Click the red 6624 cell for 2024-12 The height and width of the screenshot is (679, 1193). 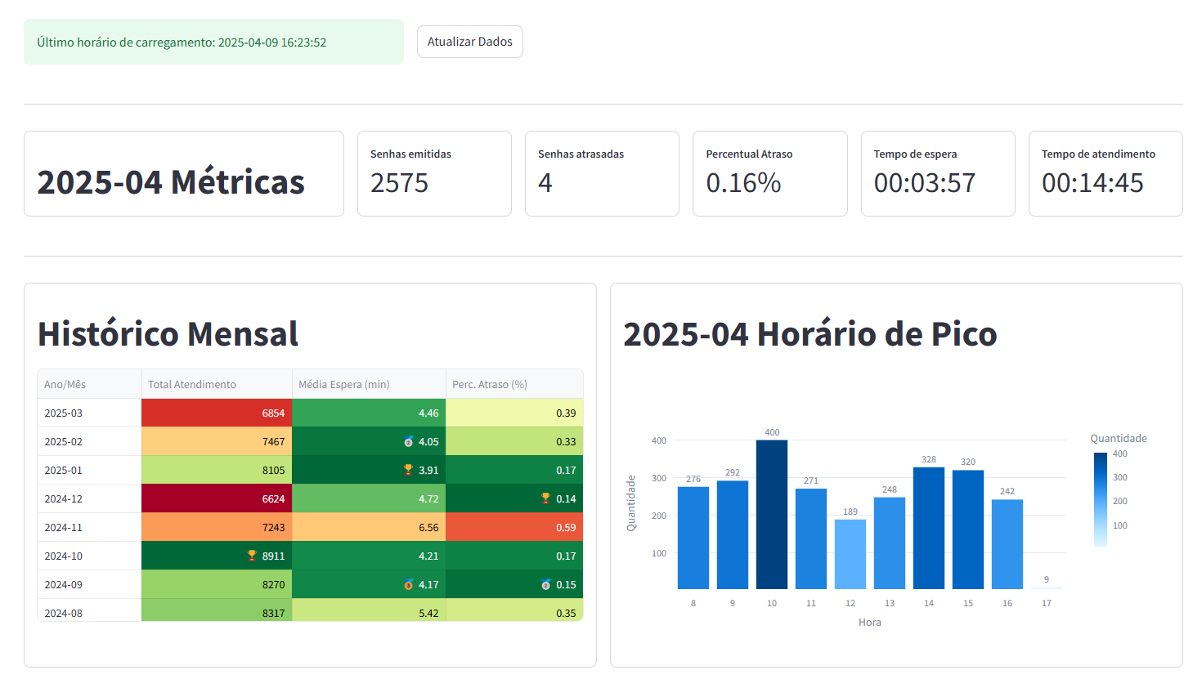click(216, 498)
